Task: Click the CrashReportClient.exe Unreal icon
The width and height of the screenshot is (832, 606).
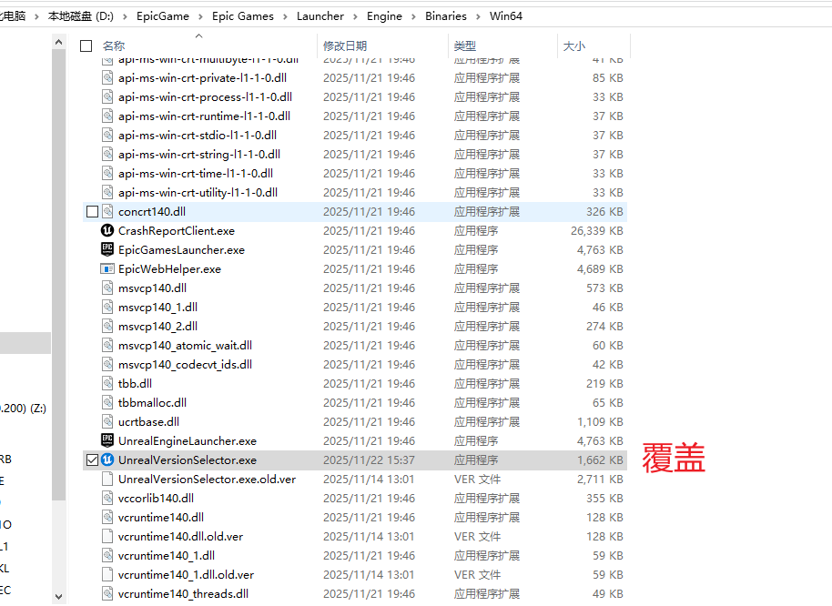Action: click(107, 230)
